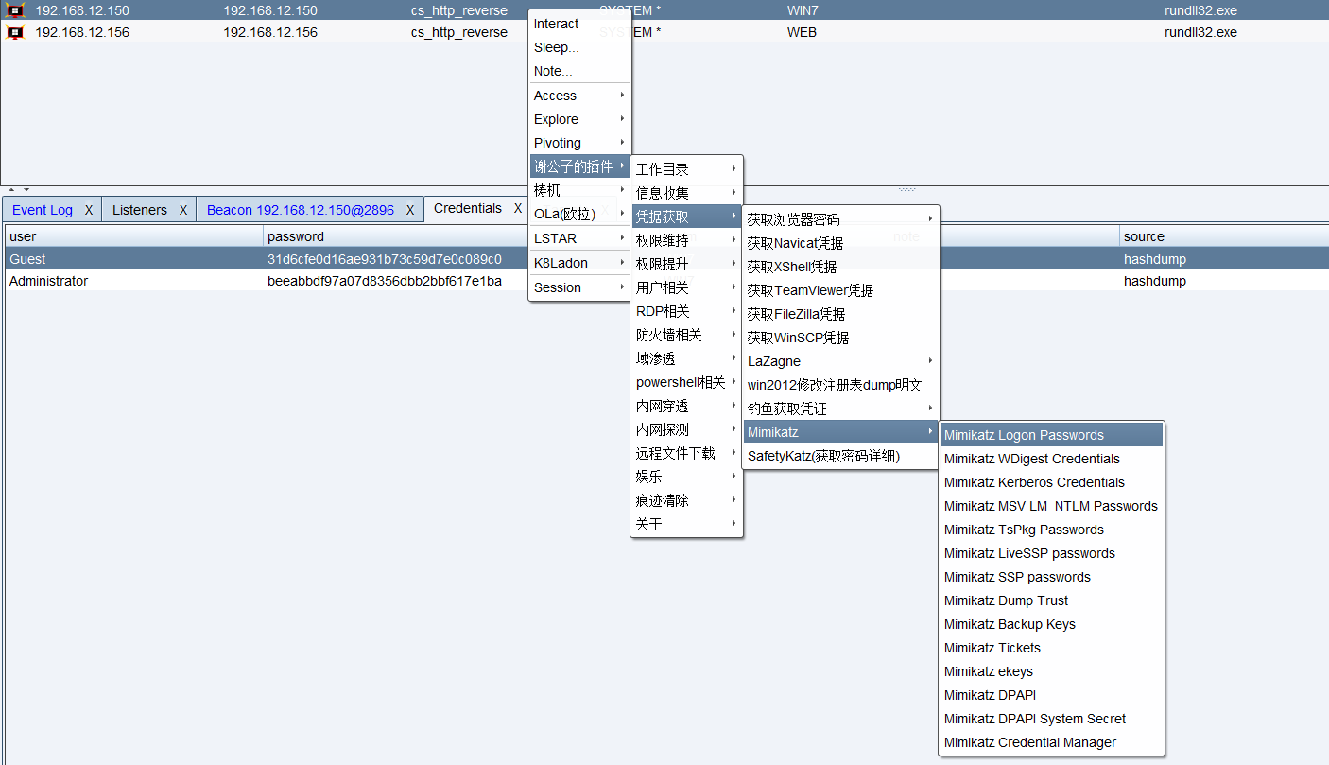Run Mimikatz SSP passwords
Screen dimensions: 1329x765
pyautogui.click(x=1051, y=577)
